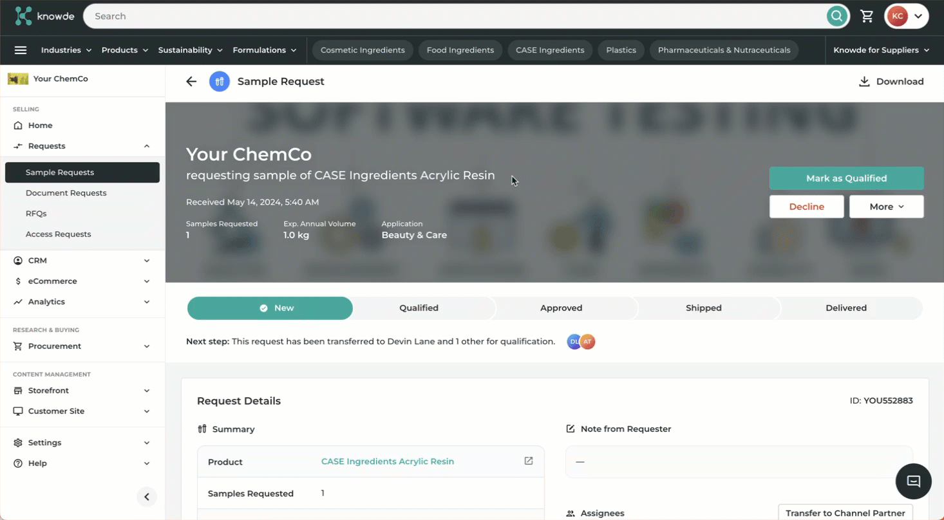Click the DL assignee avatar
This screenshot has height=520, width=944.
point(573,342)
